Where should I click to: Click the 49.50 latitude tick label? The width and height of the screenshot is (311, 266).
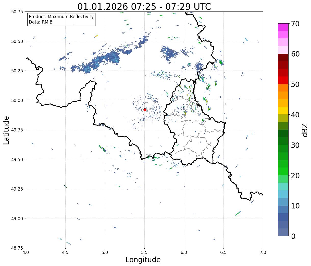coord(17,159)
